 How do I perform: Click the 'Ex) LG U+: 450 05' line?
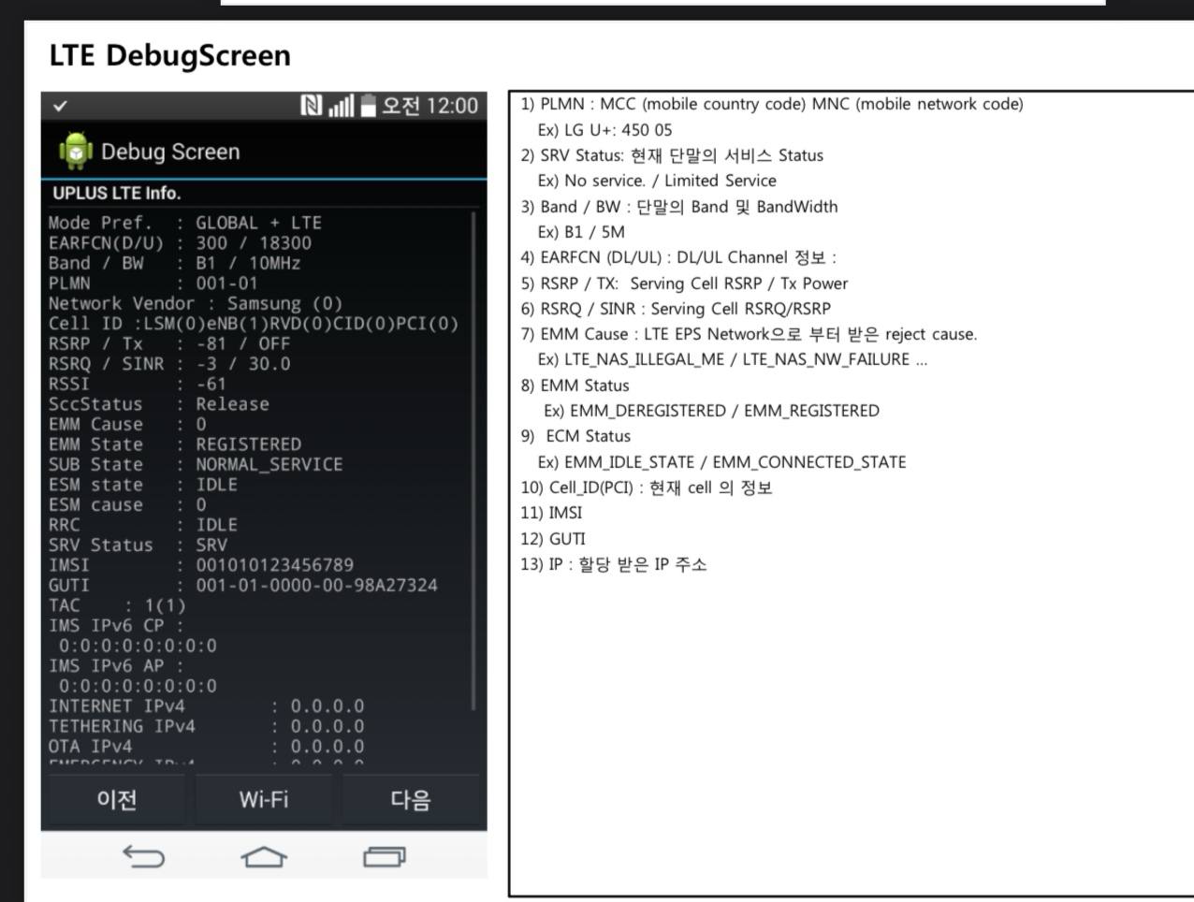pos(604,130)
